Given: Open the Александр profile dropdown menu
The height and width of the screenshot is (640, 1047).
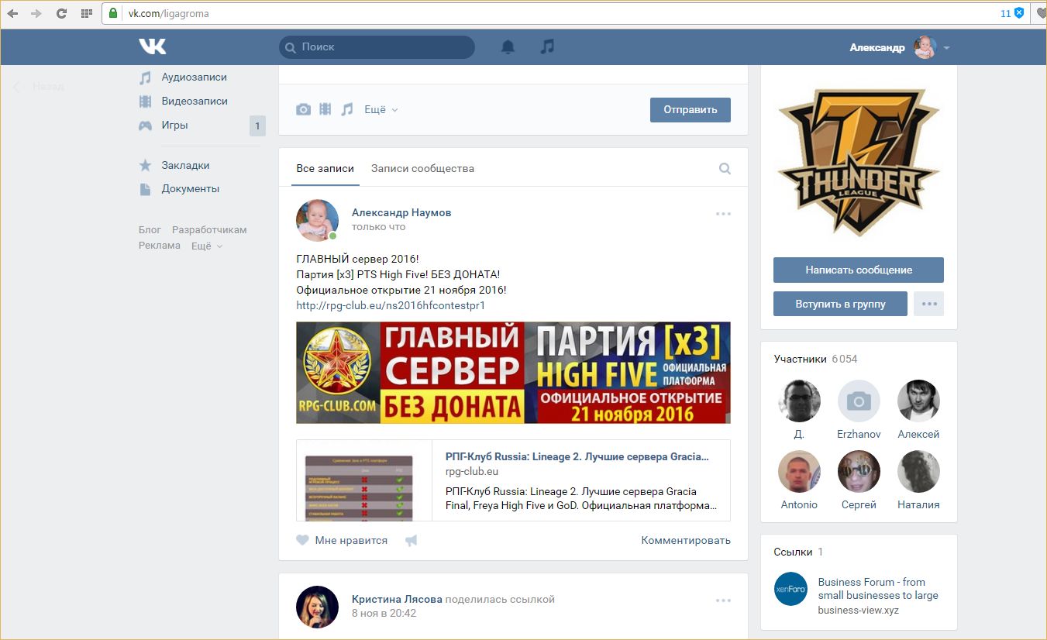Looking at the screenshot, I should pyautogui.click(x=899, y=47).
